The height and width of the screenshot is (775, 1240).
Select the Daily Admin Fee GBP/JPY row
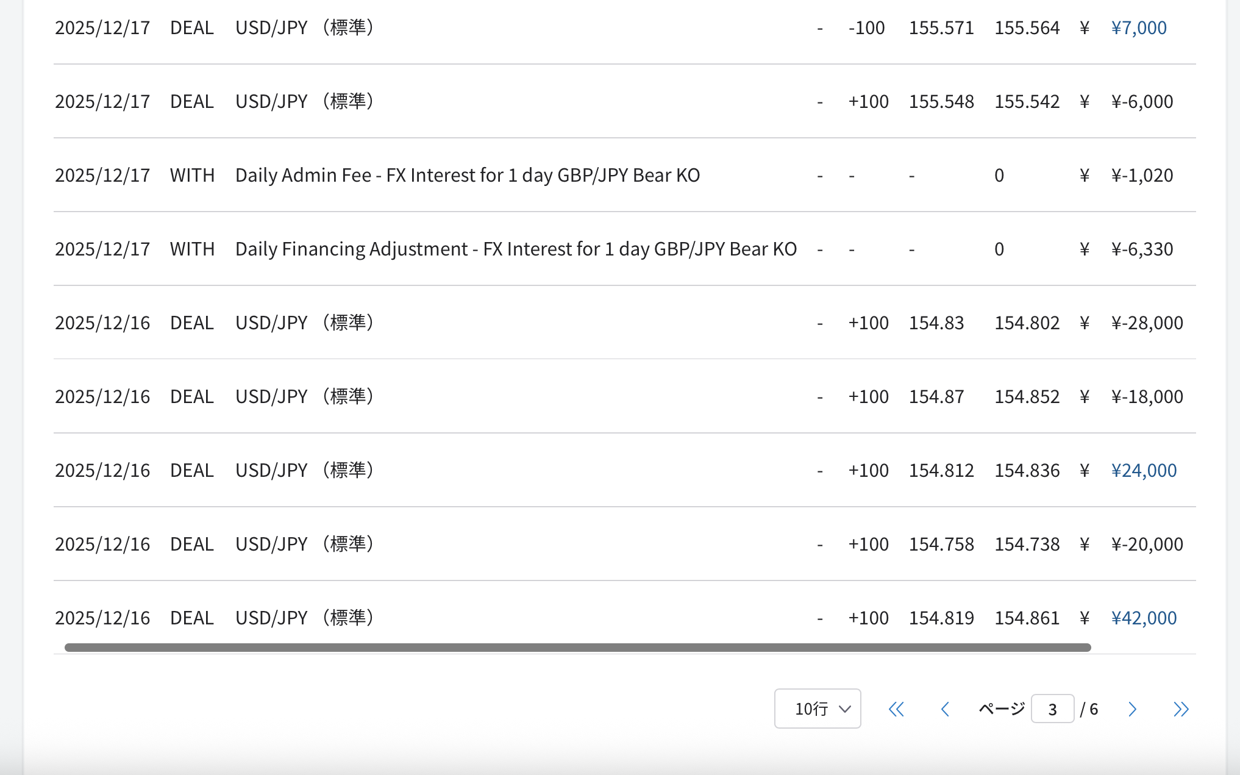coord(467,176)
